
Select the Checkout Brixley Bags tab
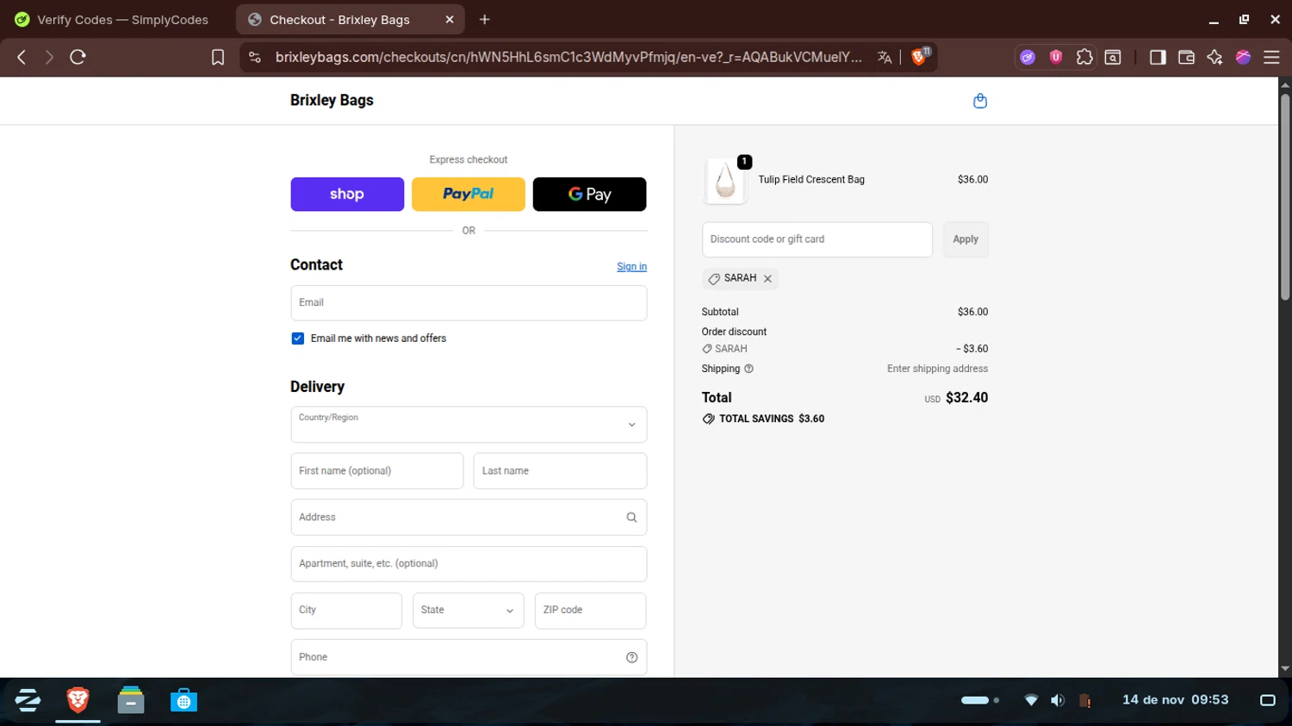pos(340,19)
